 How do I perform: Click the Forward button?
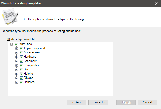coord(98,102)
